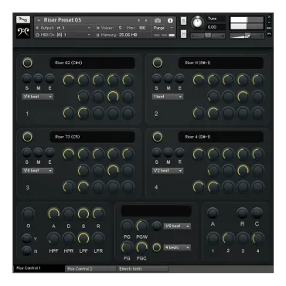
Task: Click layer 1 E knob
Action: click(49, 79)
